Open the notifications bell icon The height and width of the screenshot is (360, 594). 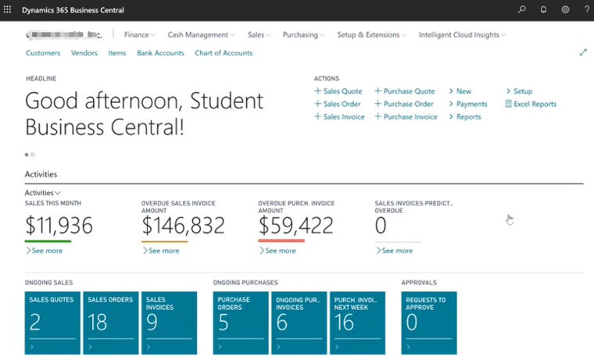coord(544,9)
